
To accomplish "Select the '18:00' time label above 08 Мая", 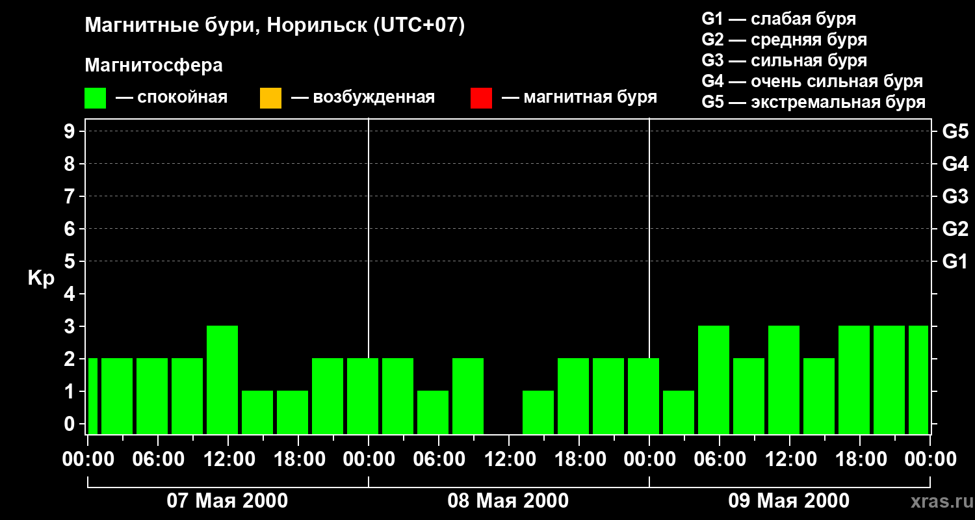I will click(579, 460).
